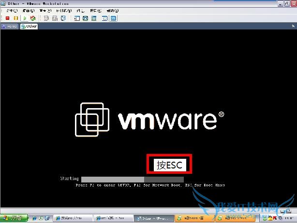Click the yellow Suspend toolbar button
The width and height of the screenshot is (297, 223).
16,18
